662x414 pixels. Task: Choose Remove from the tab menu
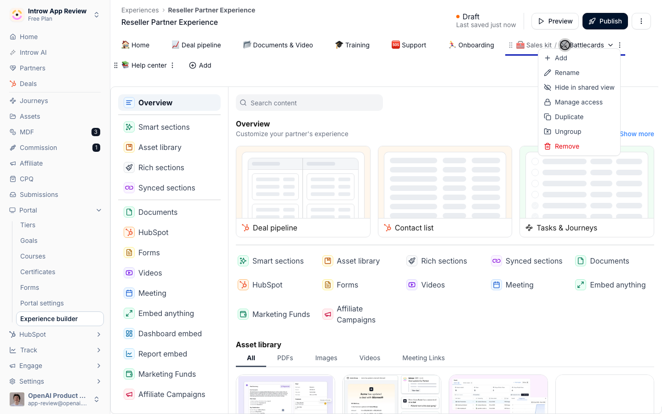click(579, 146)
